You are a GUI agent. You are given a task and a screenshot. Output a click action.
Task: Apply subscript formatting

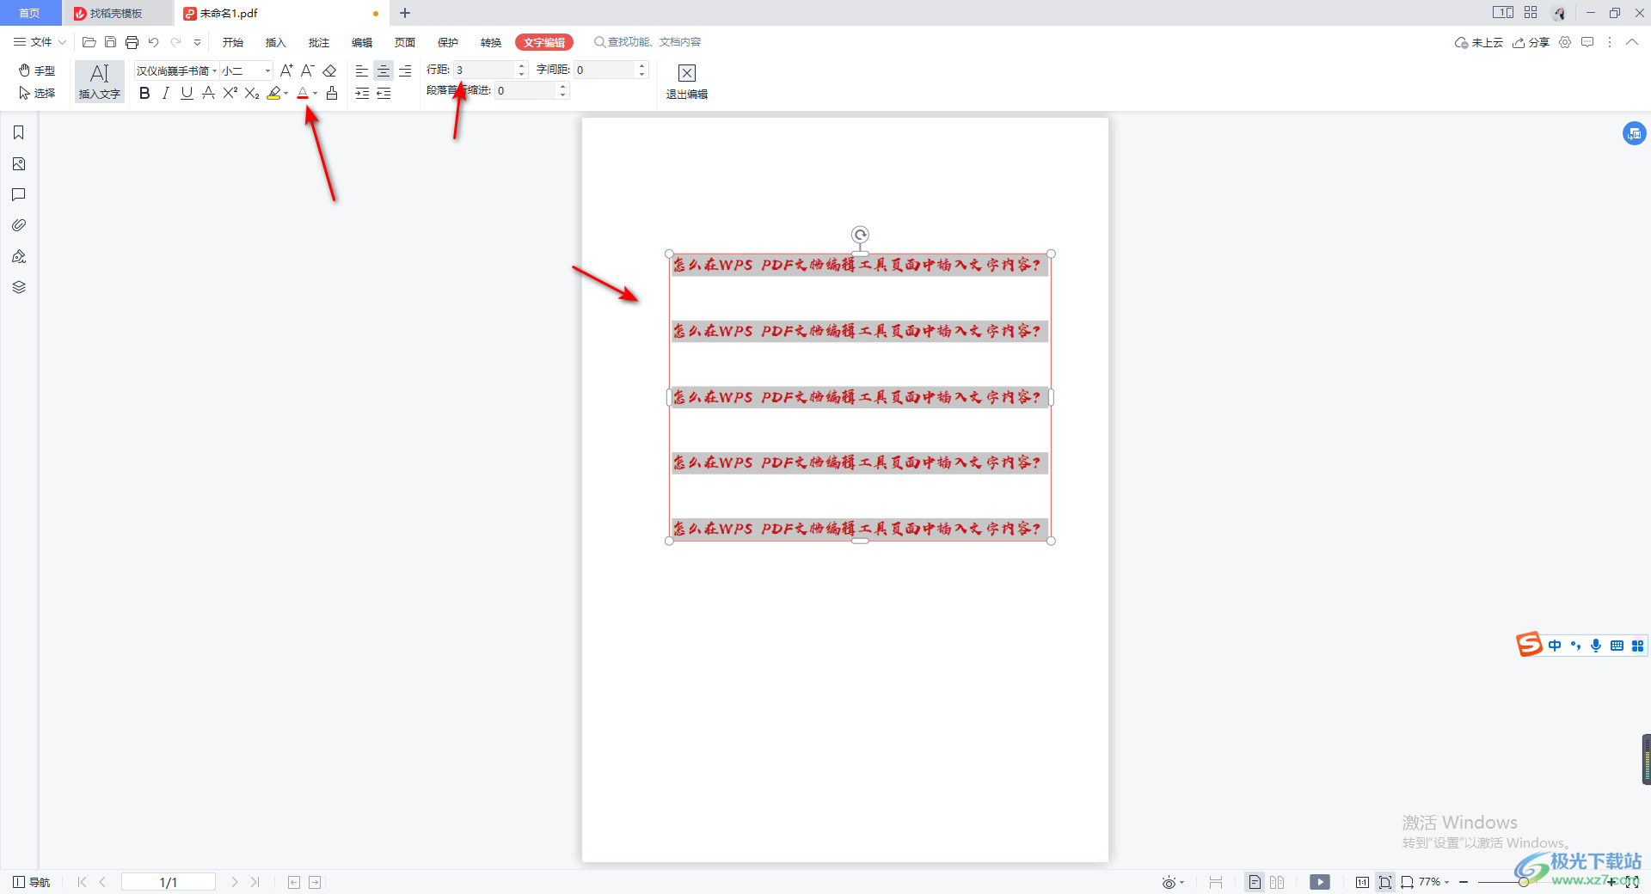click(x=251, y=93)
